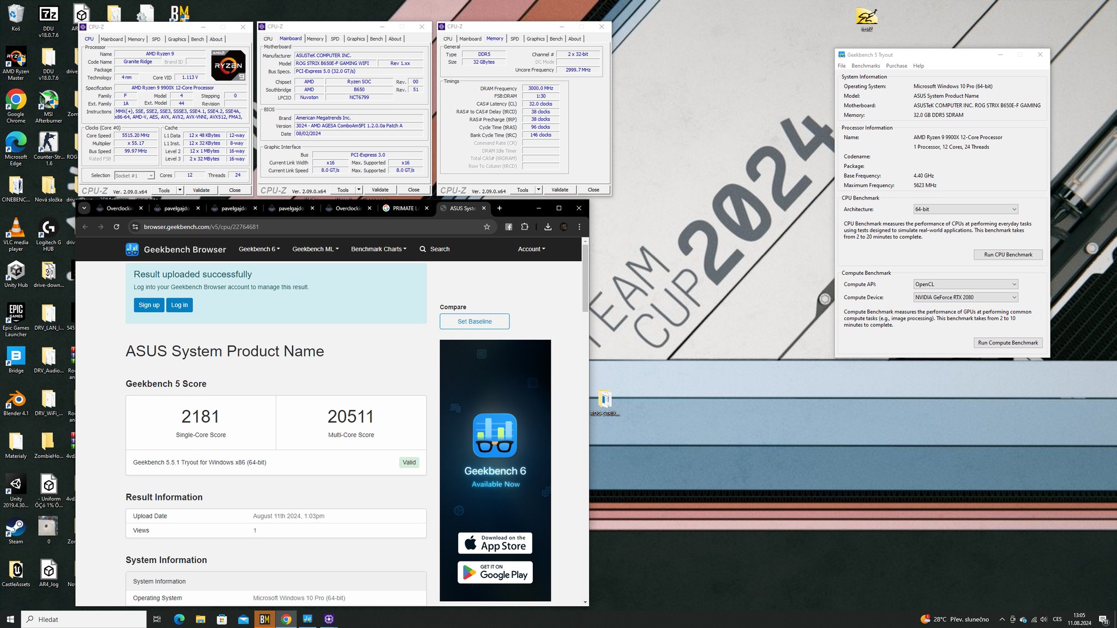Bookmark page with the star icon
Image resolution: width=1117 pixels, height=628 pixels.
pos(487,227)
